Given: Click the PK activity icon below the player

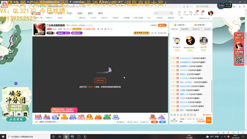Looking at the screenshot, I should click(73, 117).
